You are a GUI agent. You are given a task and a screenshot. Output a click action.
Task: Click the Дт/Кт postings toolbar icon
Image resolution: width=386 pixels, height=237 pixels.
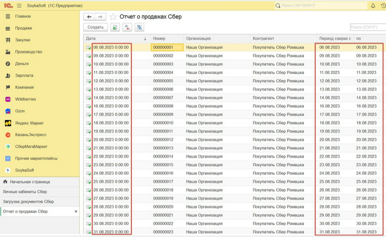pos(127,27)
